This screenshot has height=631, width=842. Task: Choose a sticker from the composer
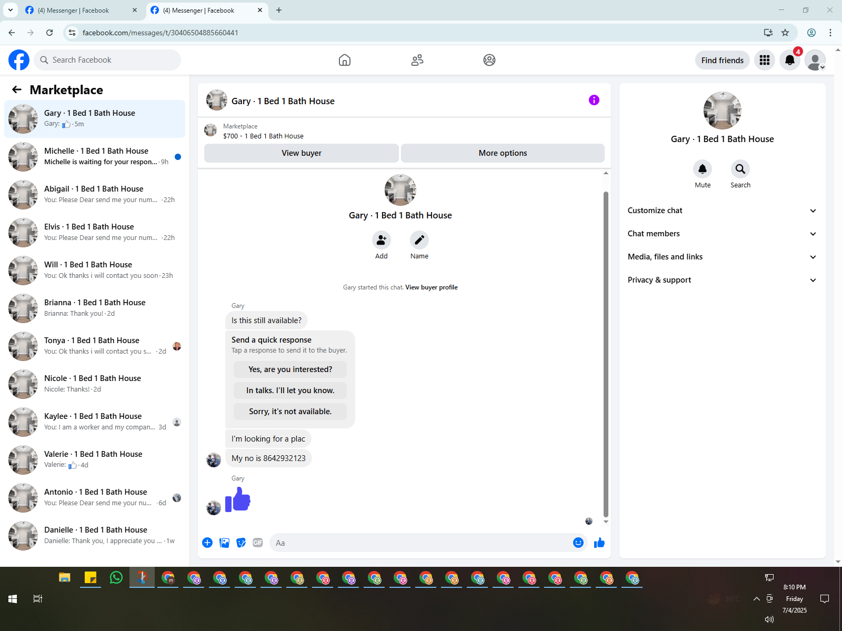pos(241,543)
